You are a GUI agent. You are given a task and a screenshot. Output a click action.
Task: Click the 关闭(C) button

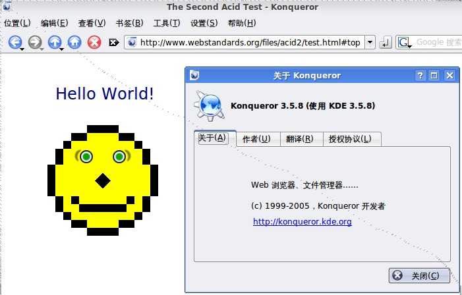(419, 276)
